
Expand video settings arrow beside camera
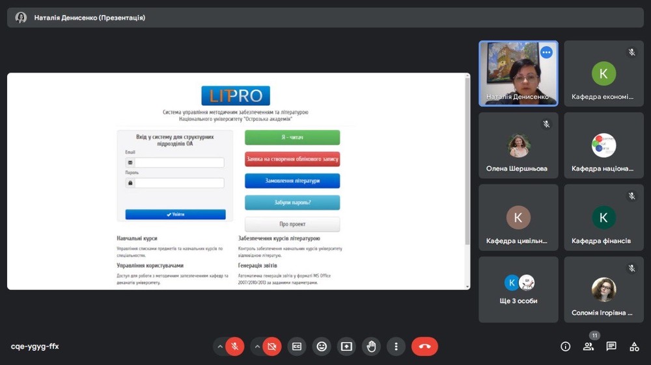[x=257, y=346]
